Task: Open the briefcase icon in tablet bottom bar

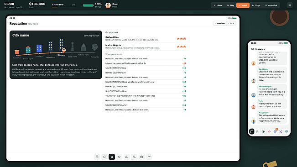Action: click(x=141, y=157)
